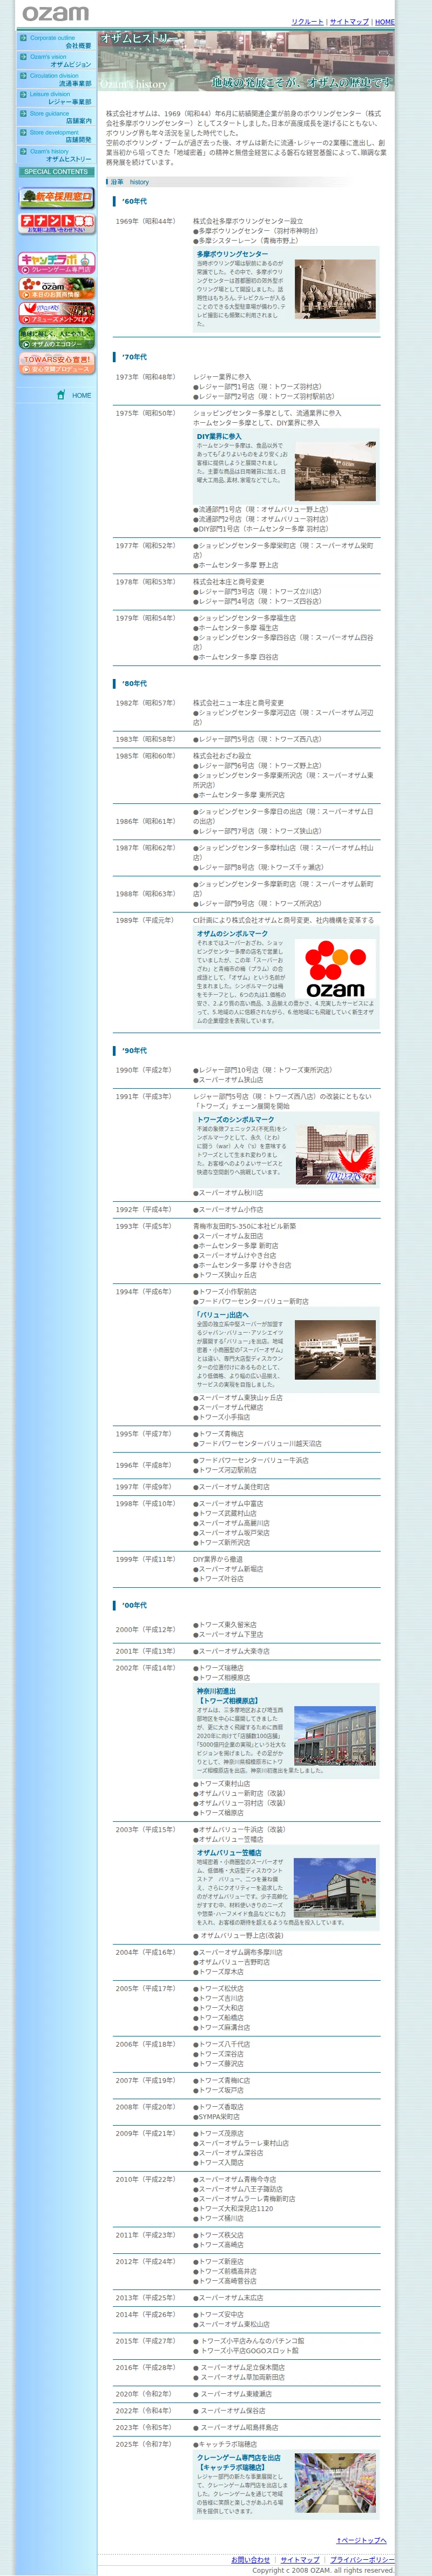Open the プライバシーポリシー footer link
The height and width of the screenshot is (2576, 432).
[x=362, y=2560]
